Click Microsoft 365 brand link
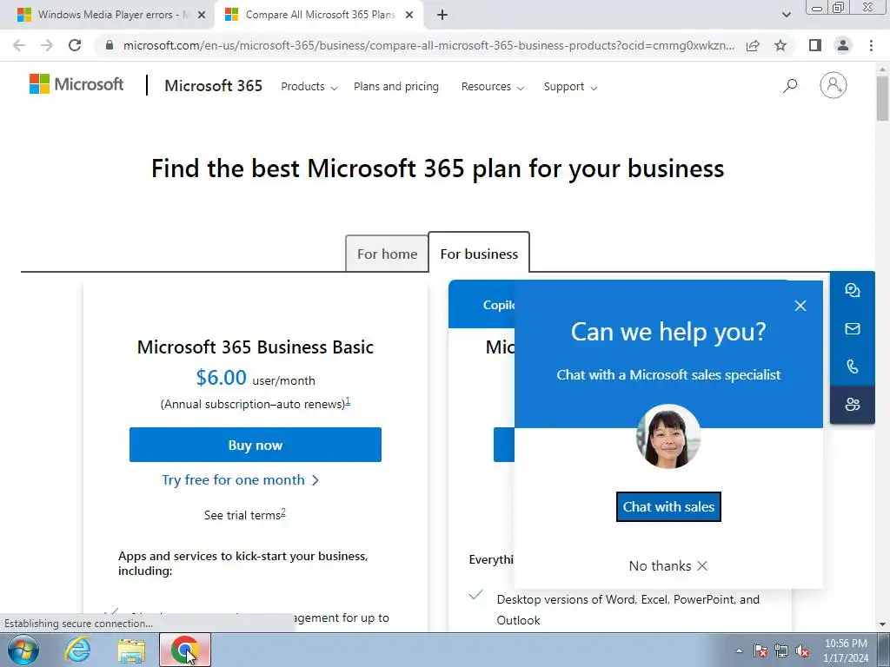The width and height of the screenshot is (890, 667). 214,86
